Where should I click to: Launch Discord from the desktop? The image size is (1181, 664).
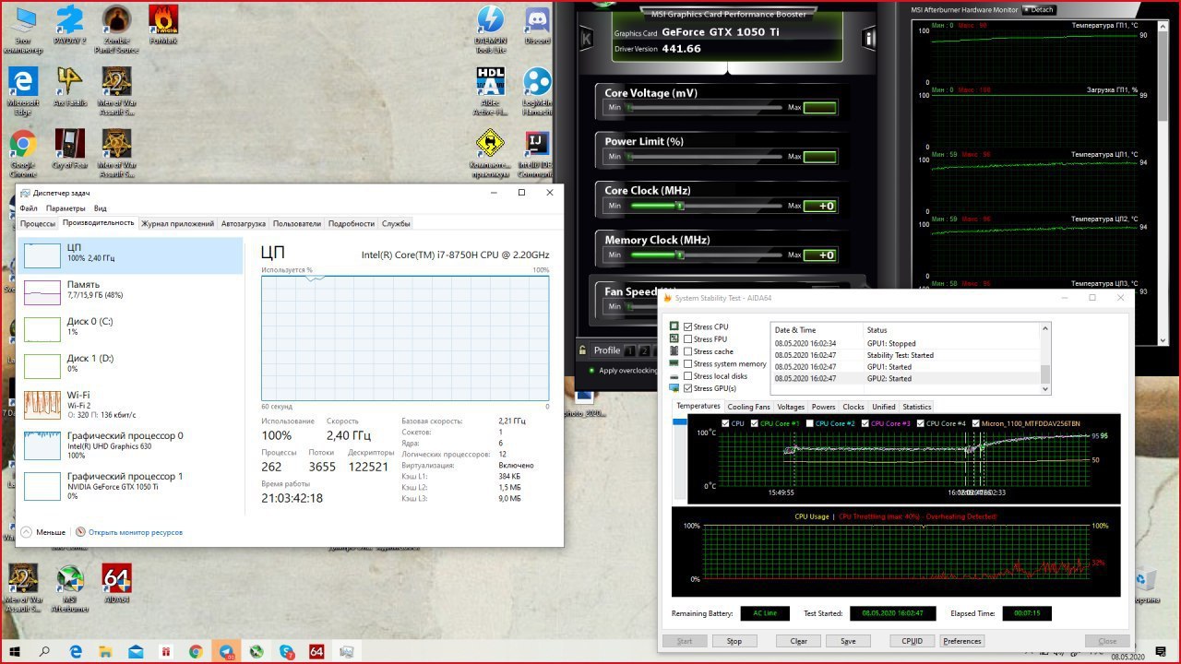(537, 25)
